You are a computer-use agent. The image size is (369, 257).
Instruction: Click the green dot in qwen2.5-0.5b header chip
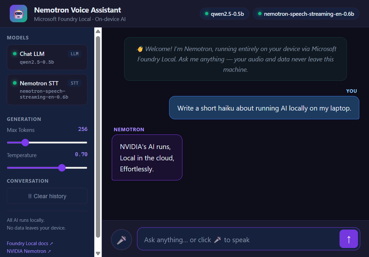tap(206, 14)
